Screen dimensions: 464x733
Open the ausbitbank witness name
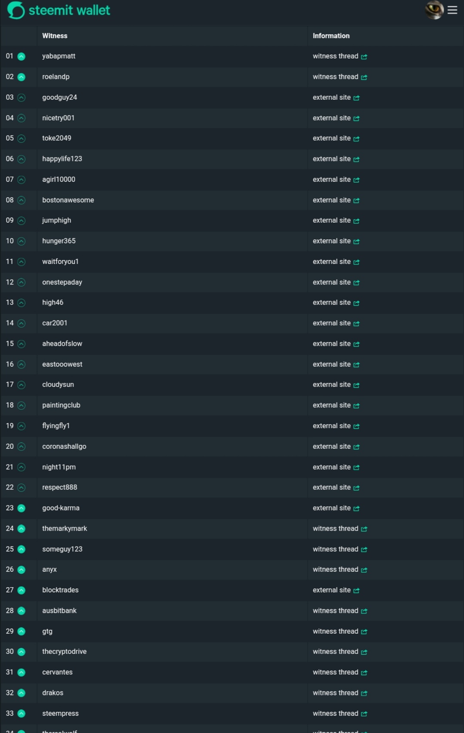coord(59,610)
